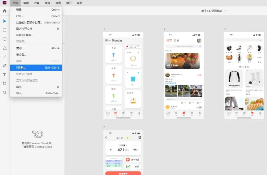This screenshot has height=175, width=267.
Task: Open the document title dropdown chevron
Action: click(225, 11)
